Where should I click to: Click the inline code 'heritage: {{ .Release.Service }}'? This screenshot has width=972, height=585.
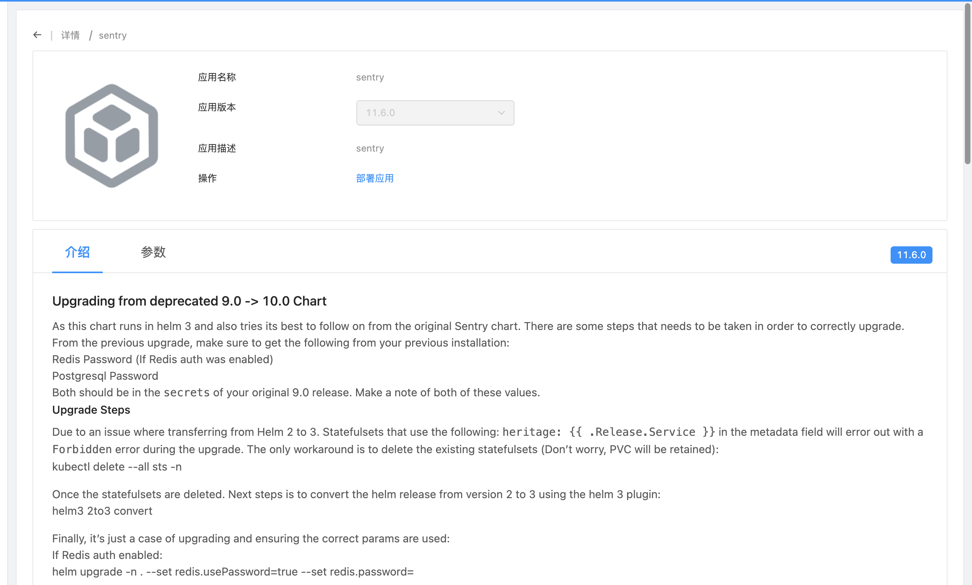pyautogui.click(x=609, y=432)
